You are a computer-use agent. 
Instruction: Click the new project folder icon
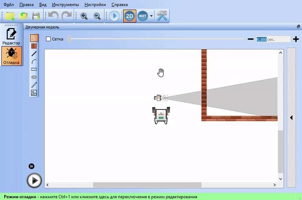pyautogui.click(x=10, y=16)
